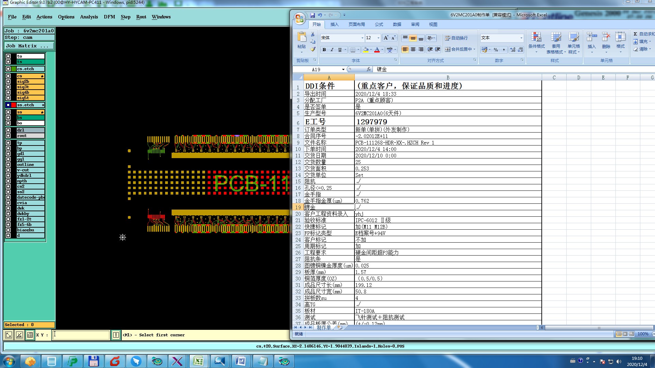
Task: Toggle the checkbox for the drl layer
Action: click(x=8, y=130)
